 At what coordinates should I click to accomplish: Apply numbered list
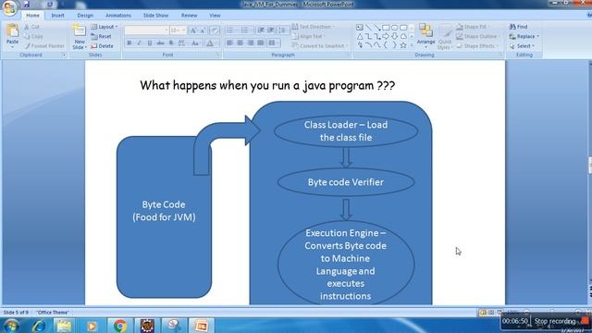click(245, 31)
